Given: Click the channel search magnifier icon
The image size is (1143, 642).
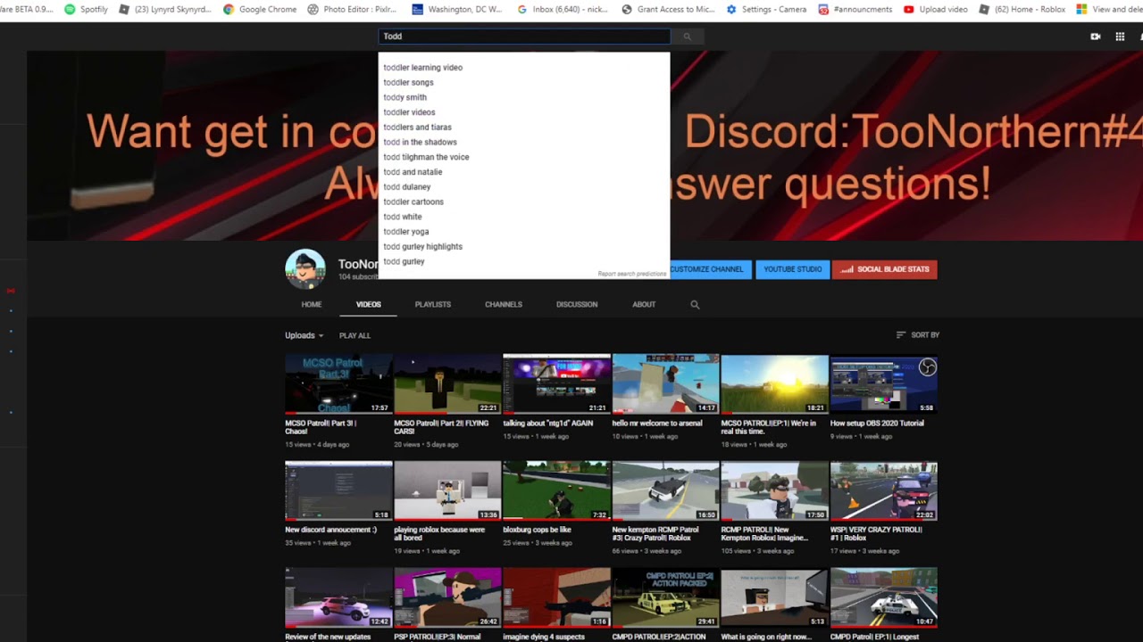Looking at the screenshot, I should coord(695,305).
